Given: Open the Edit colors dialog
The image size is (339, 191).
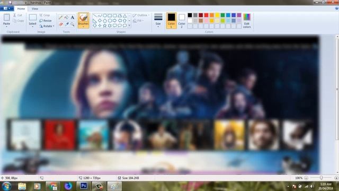Looking at the screenshot, I should (247, 21).
